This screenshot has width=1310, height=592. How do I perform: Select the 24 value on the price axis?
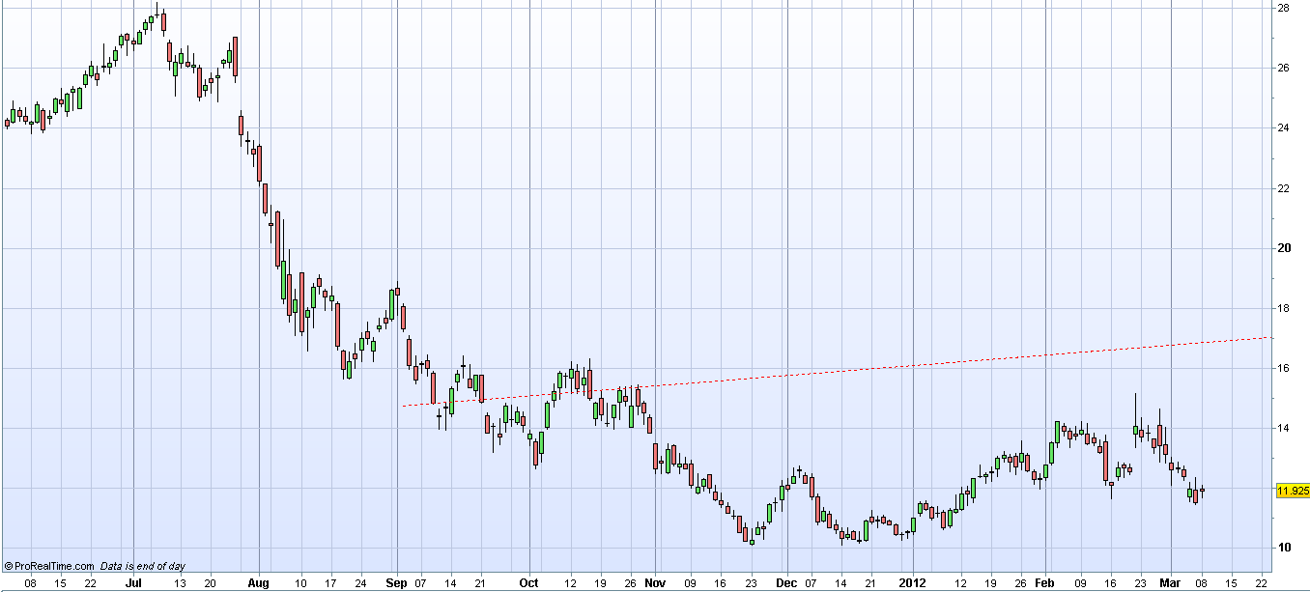1284,127
